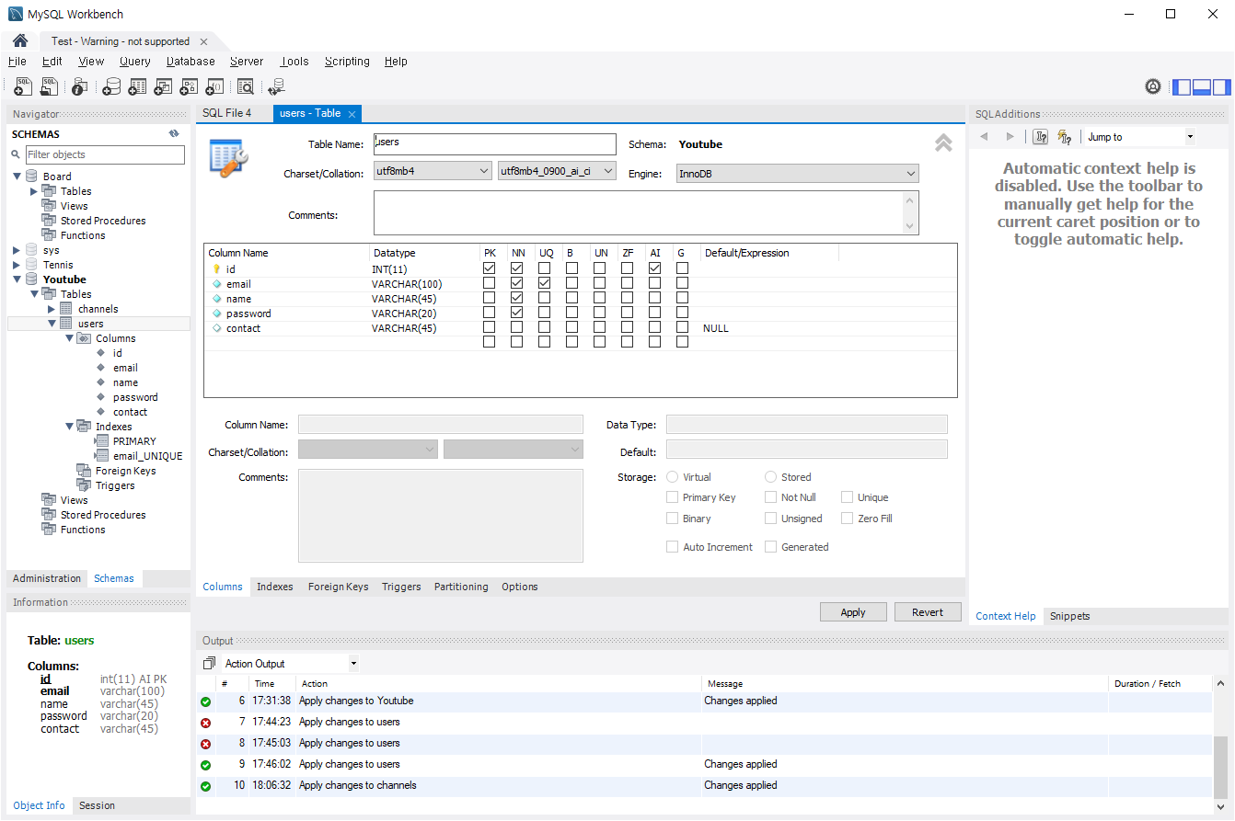Uncheck UQ checkbox for email column
Image resolution: width=1235 pixels, height=821 pixels.
pyautogui.click(x=544, y=283)
